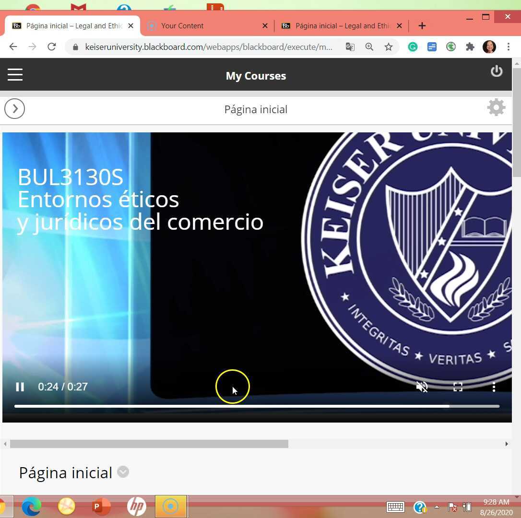521x518 pixels.
Task: Expand the Página inicial heading dropdown
Action: click(x=123, y=472)
